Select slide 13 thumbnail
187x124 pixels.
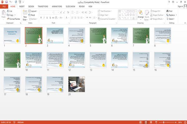click(98, 60)
